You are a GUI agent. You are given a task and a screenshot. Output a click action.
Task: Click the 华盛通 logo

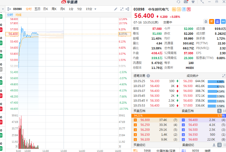click(x=69, y=2)
